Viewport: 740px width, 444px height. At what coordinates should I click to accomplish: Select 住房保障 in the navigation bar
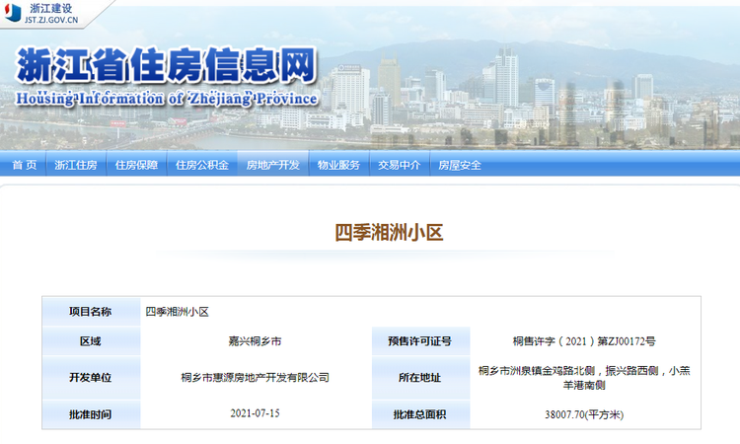[136, 165]
